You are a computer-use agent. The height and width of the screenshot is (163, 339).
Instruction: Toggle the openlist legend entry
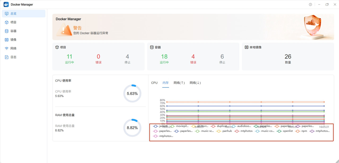pos(285,131)
